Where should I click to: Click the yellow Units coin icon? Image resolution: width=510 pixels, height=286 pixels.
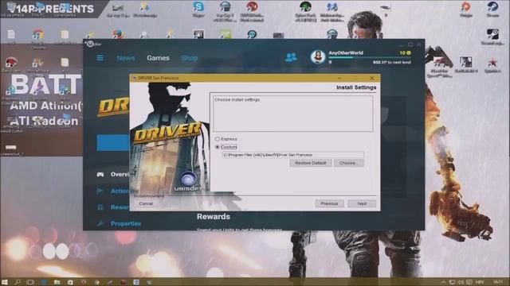(x=409, y=52)
